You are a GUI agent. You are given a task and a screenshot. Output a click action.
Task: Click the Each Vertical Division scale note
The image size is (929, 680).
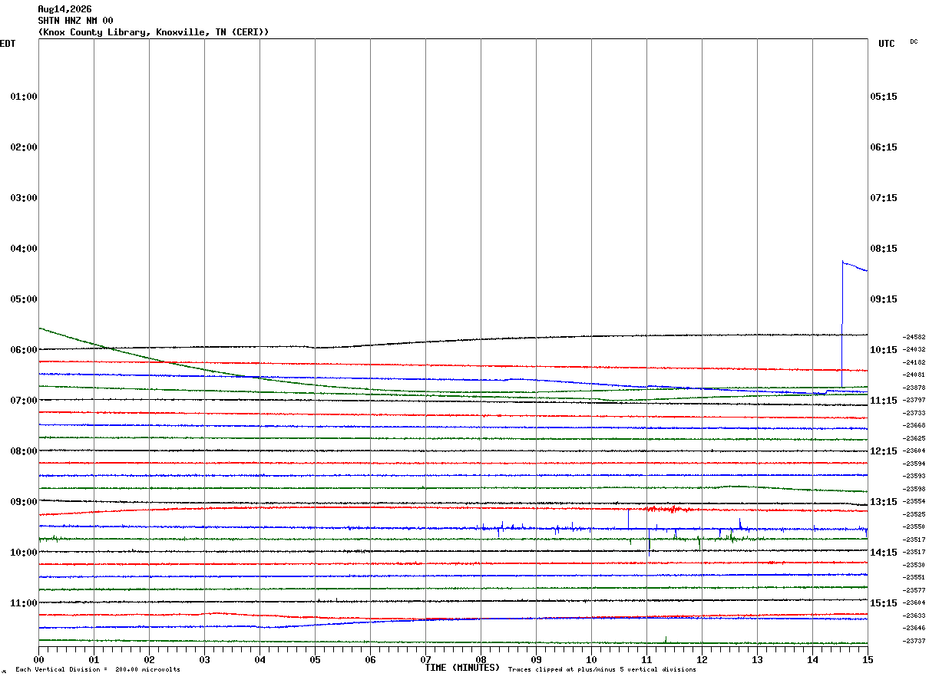point(98,670)
